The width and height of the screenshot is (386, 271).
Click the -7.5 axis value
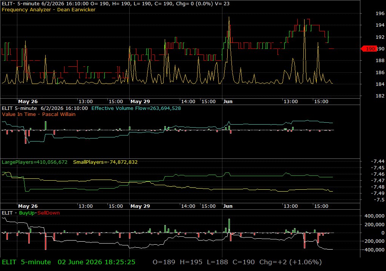379,200
